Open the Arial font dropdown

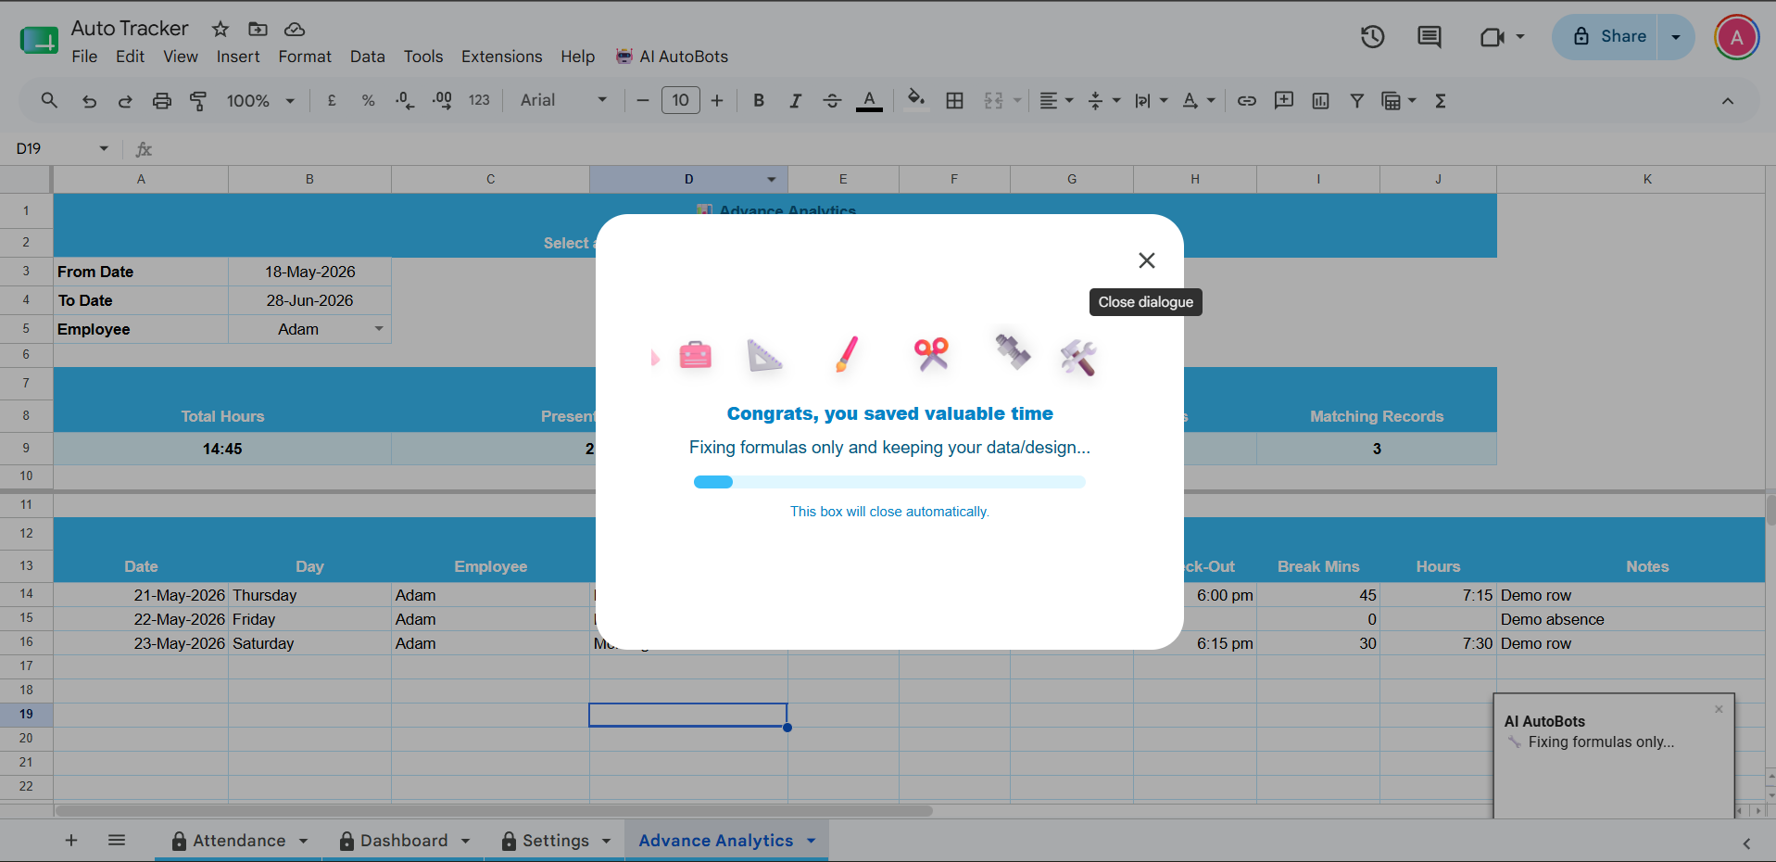pyautogui.click(x=563, y=100)
